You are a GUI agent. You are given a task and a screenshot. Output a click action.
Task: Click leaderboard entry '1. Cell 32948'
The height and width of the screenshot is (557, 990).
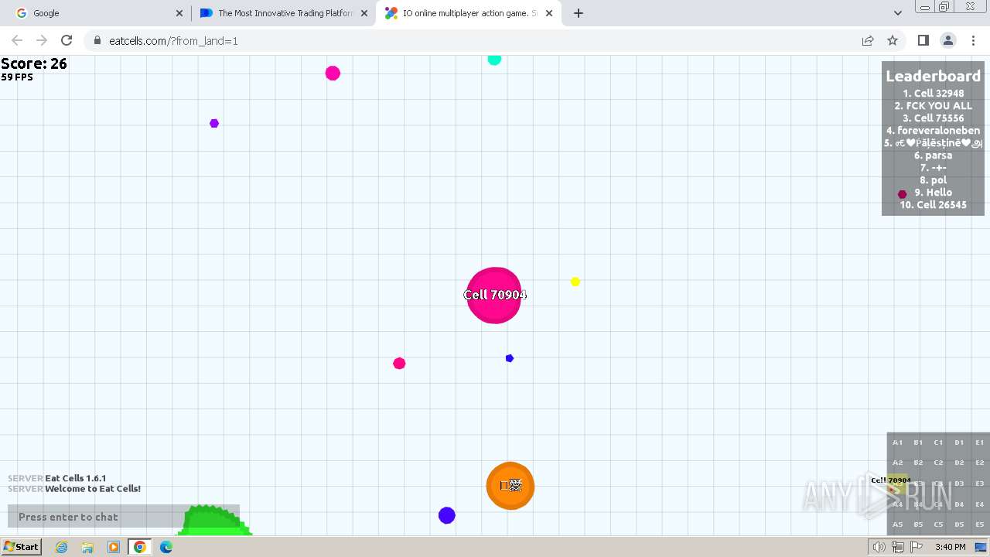click(933, 93)
